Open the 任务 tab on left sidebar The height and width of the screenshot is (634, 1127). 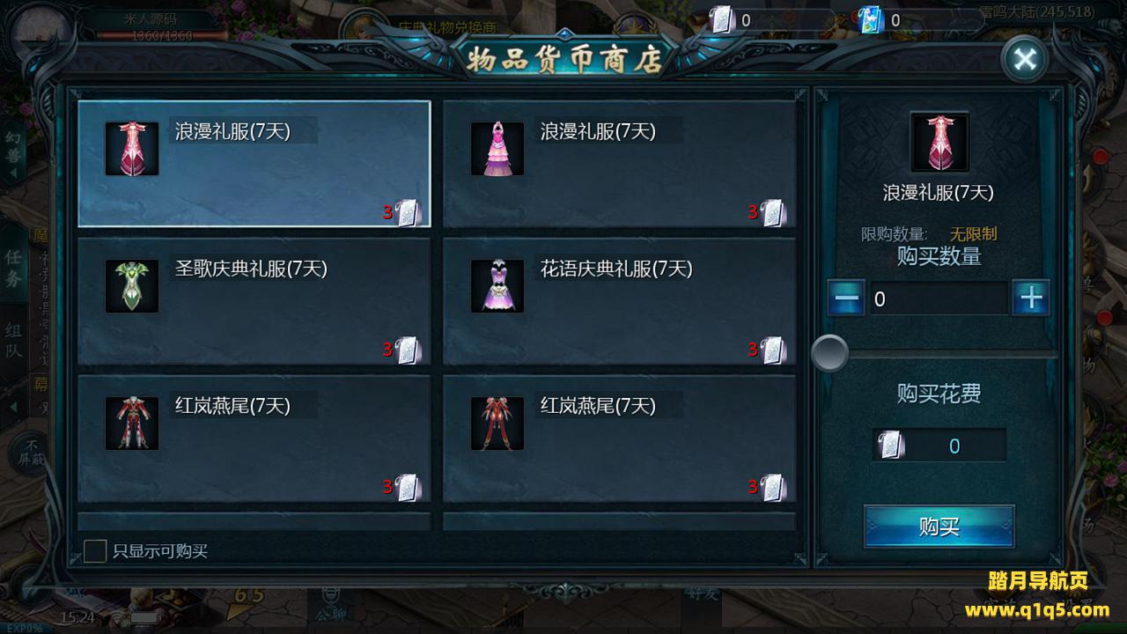13,268
